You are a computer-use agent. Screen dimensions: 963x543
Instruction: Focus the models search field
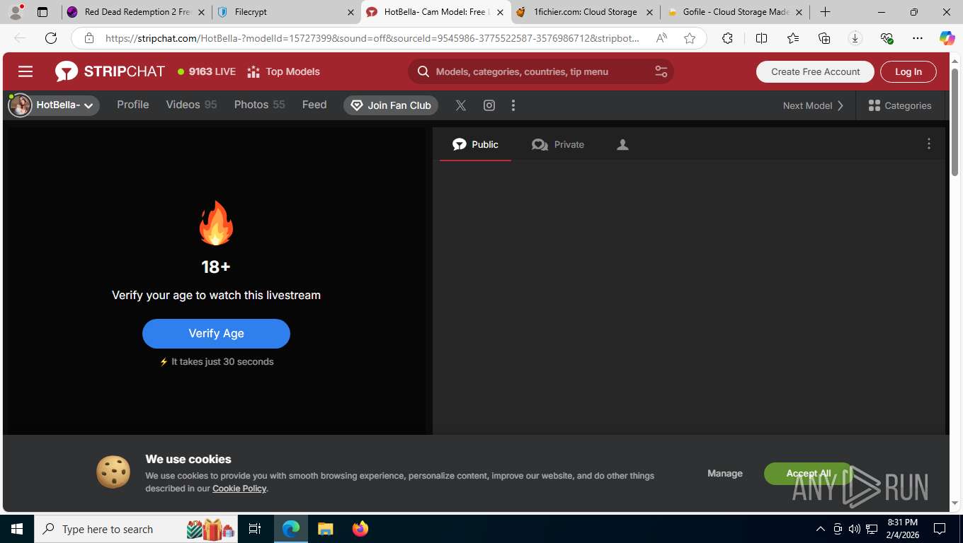(540, 71)
